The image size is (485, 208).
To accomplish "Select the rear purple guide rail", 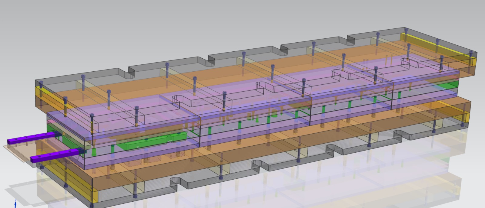I will [30, 139].
